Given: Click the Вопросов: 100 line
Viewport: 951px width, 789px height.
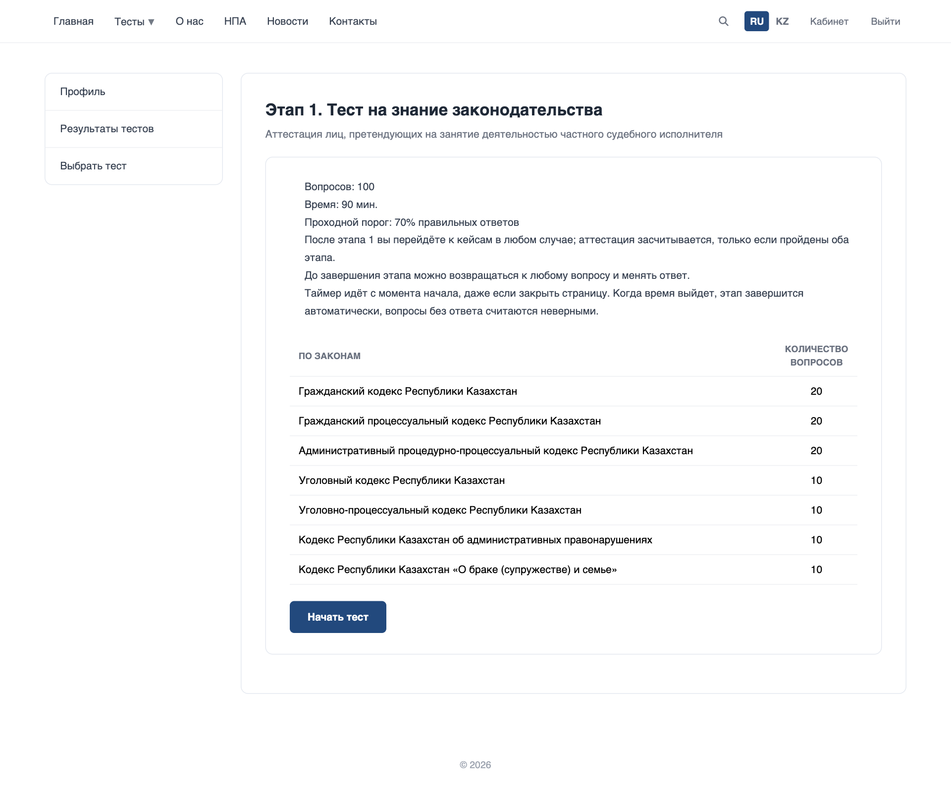Looking at the screenshot, I should [x=339, y=187].
